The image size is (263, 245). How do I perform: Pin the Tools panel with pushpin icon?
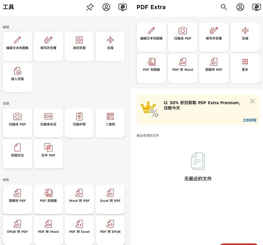[90, 7]
